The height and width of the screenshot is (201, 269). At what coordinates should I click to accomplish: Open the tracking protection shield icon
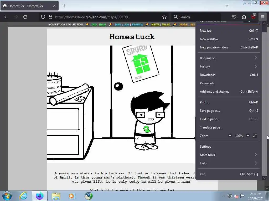(43, 17)
